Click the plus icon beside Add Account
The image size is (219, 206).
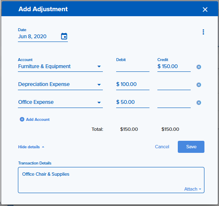22,119
